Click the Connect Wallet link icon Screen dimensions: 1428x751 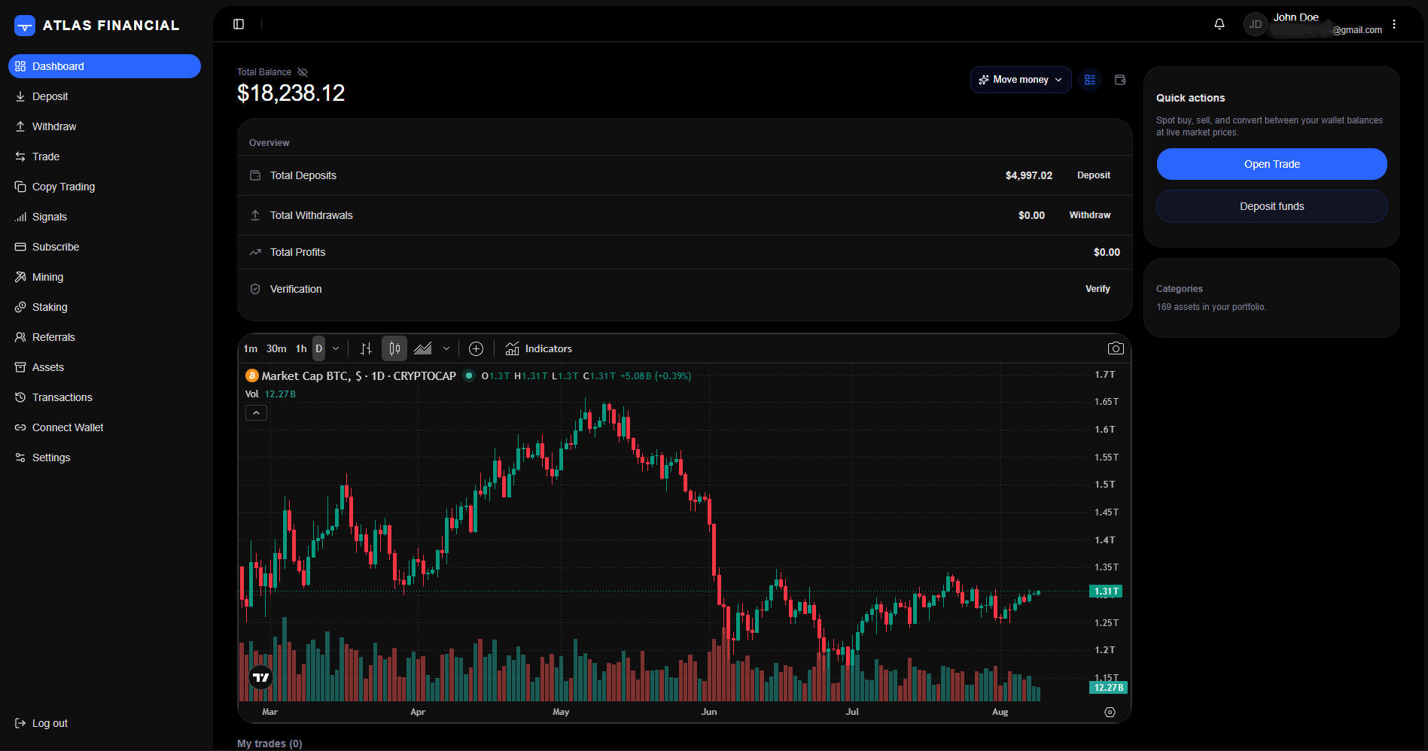point(20,427)
